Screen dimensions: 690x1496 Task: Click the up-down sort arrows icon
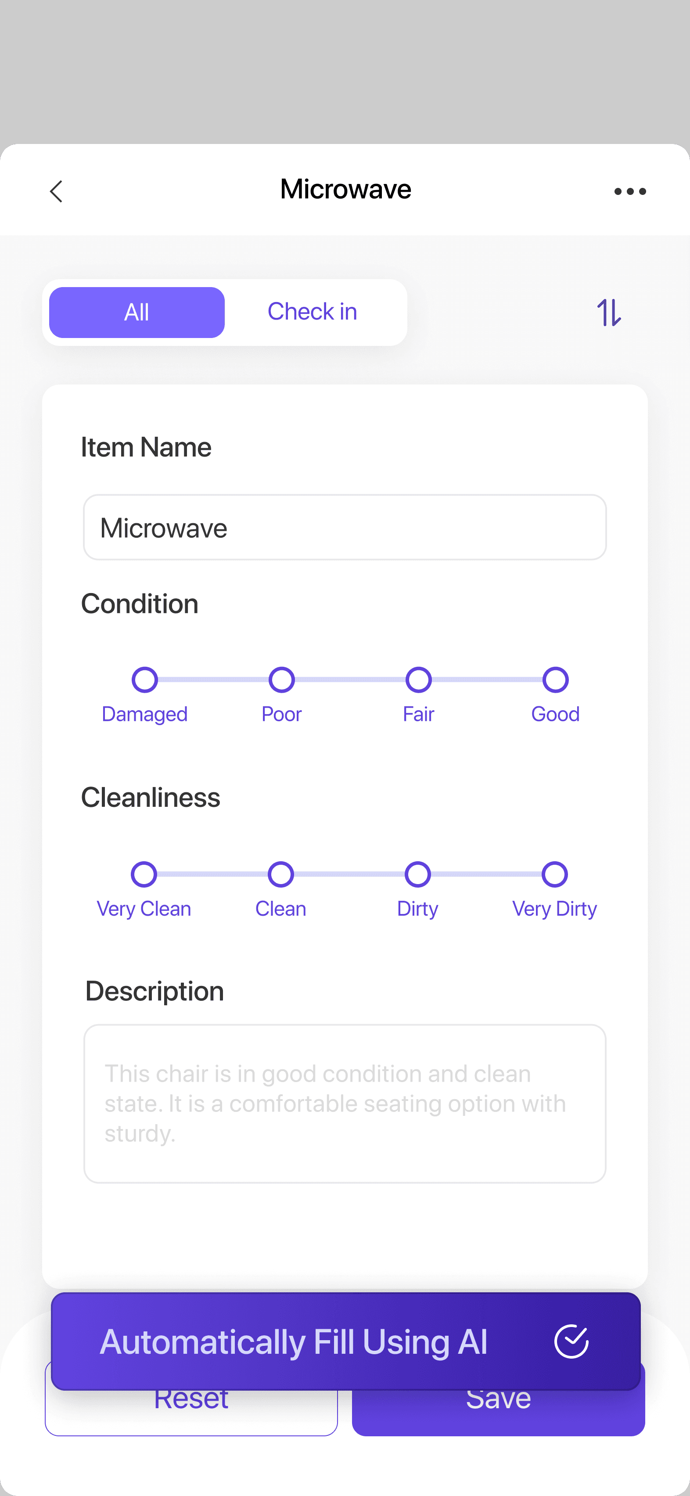click(609, 313)
